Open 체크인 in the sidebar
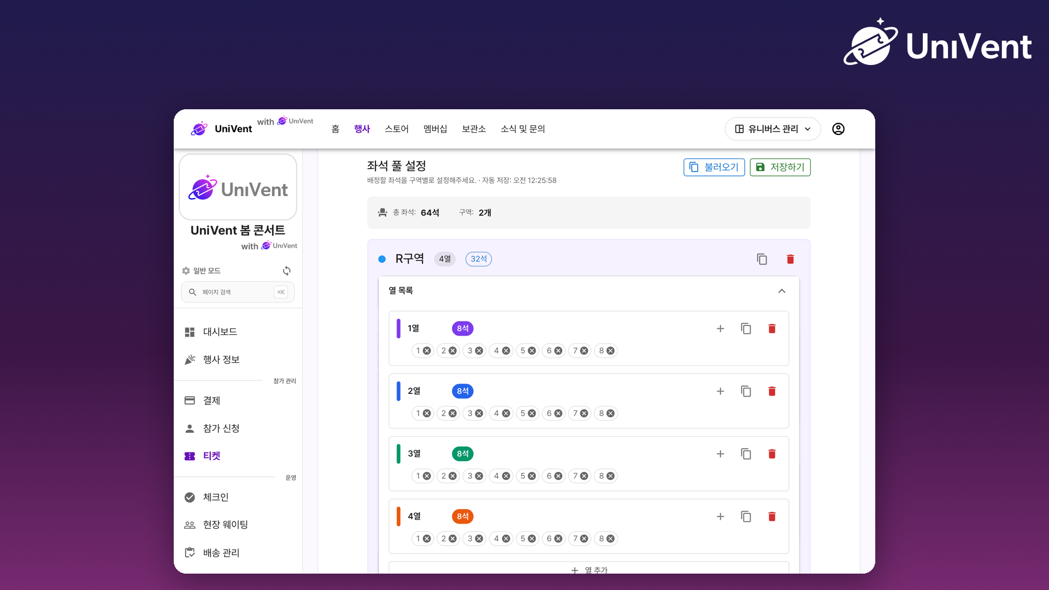The height and width of the screenshot is (590, 1049). point(238,497)
